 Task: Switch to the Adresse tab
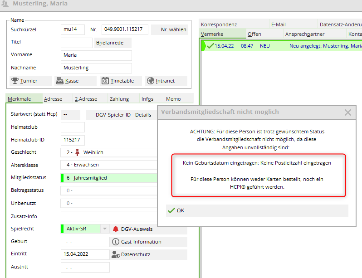58,98
